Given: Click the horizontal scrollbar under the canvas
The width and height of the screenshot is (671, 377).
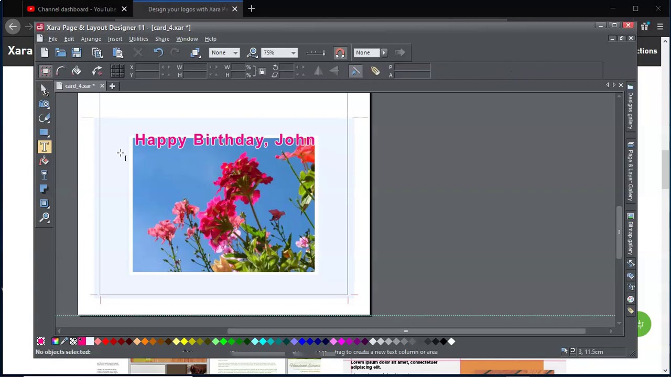Looking at the screenshot, I should point(406,331).
